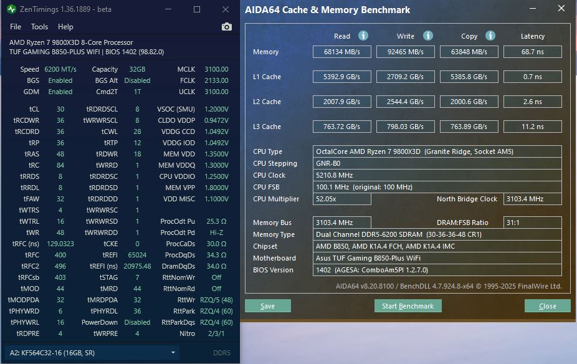This screenshot has height=364, width=577.
Task: Select the BIOS Version field
Action: [x=436, y=270]
